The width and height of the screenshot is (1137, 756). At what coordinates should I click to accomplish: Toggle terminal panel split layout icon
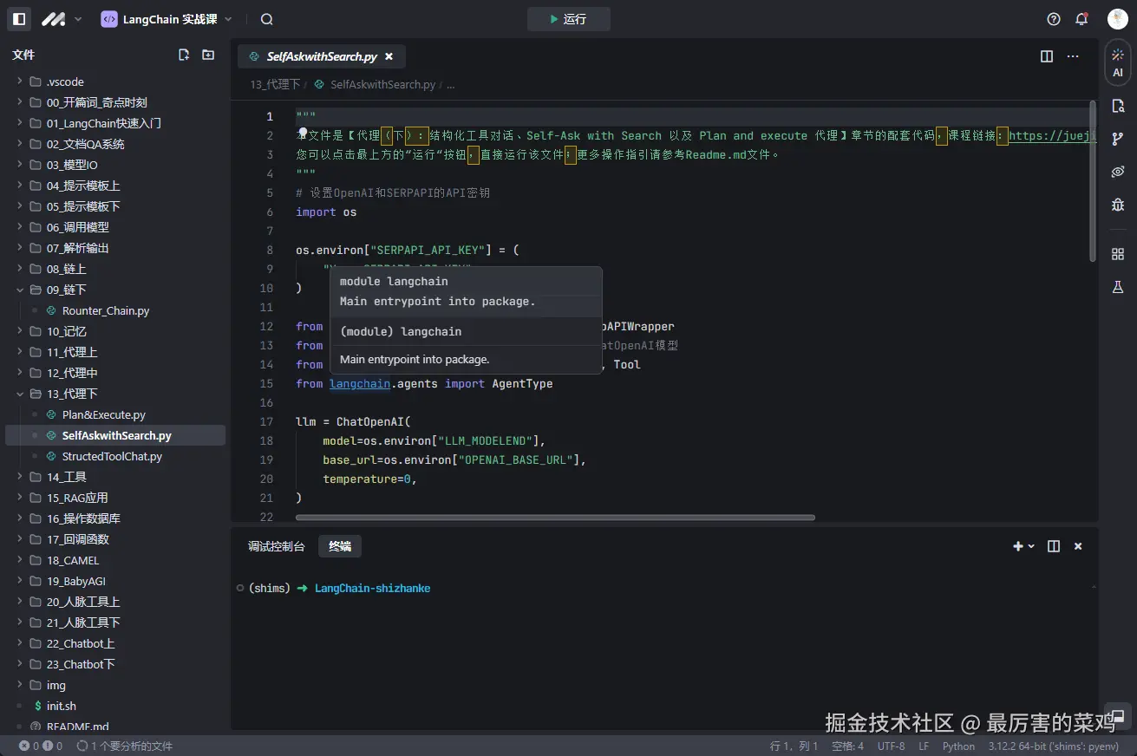[1054, 546]
